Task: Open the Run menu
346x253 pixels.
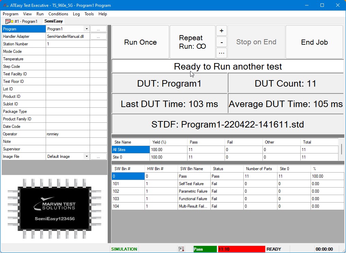Action: click(40, 14)
